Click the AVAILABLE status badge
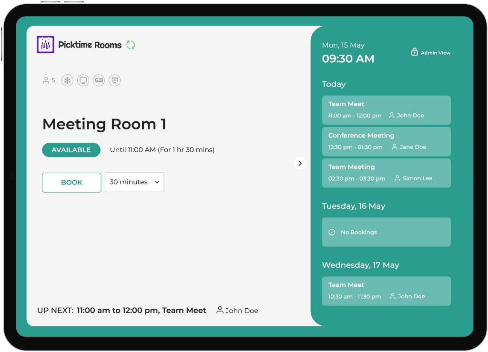The image size is (488, 352). pos(71,150)
